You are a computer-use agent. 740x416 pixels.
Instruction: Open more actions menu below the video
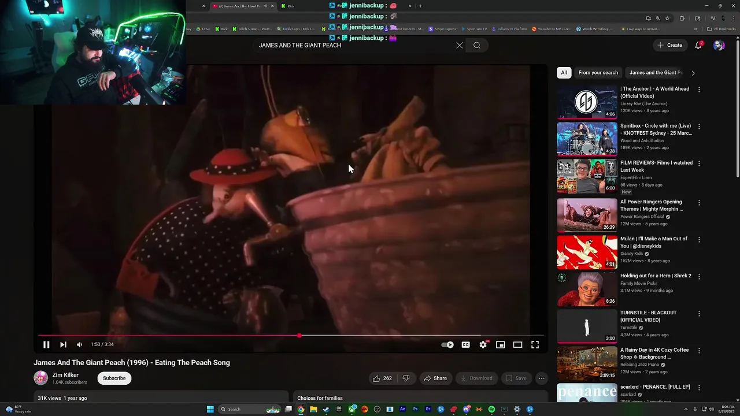click(x=542, y=378)
